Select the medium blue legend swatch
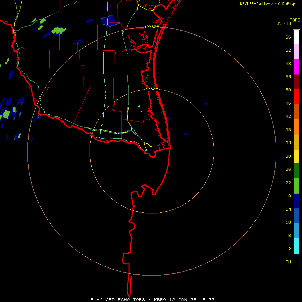 pos(296,216)
